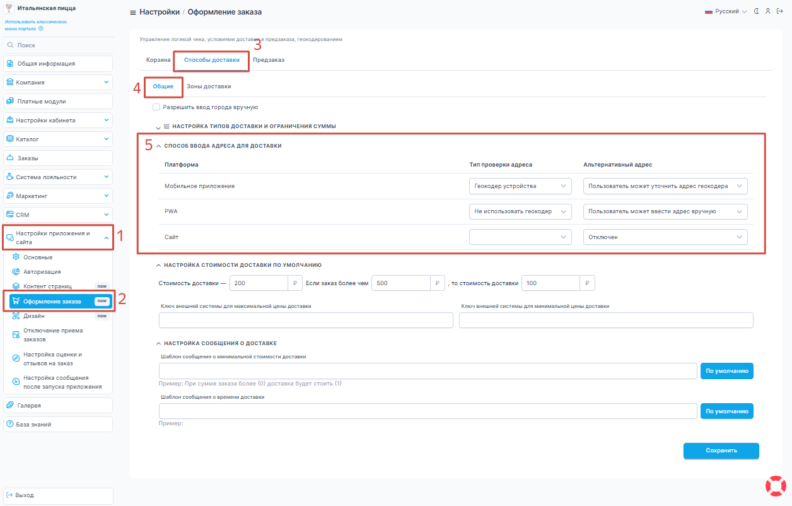Expand the Компания sidebar chevron
The image size is (792, 506).
click(107, 83)
